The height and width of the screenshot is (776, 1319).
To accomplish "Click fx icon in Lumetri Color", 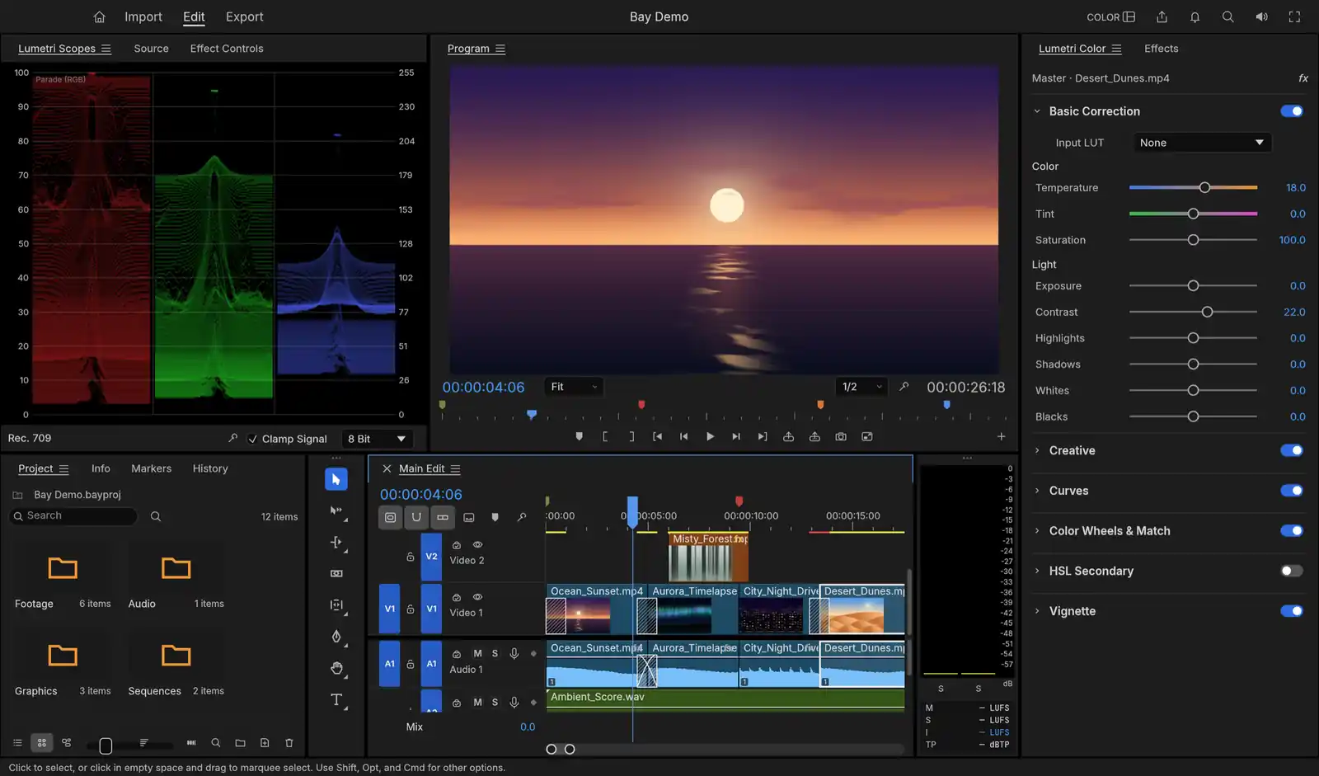I will [1303, 78].
